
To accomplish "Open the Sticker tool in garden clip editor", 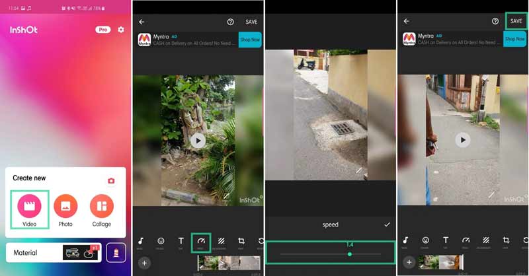I will click(161, 242).
